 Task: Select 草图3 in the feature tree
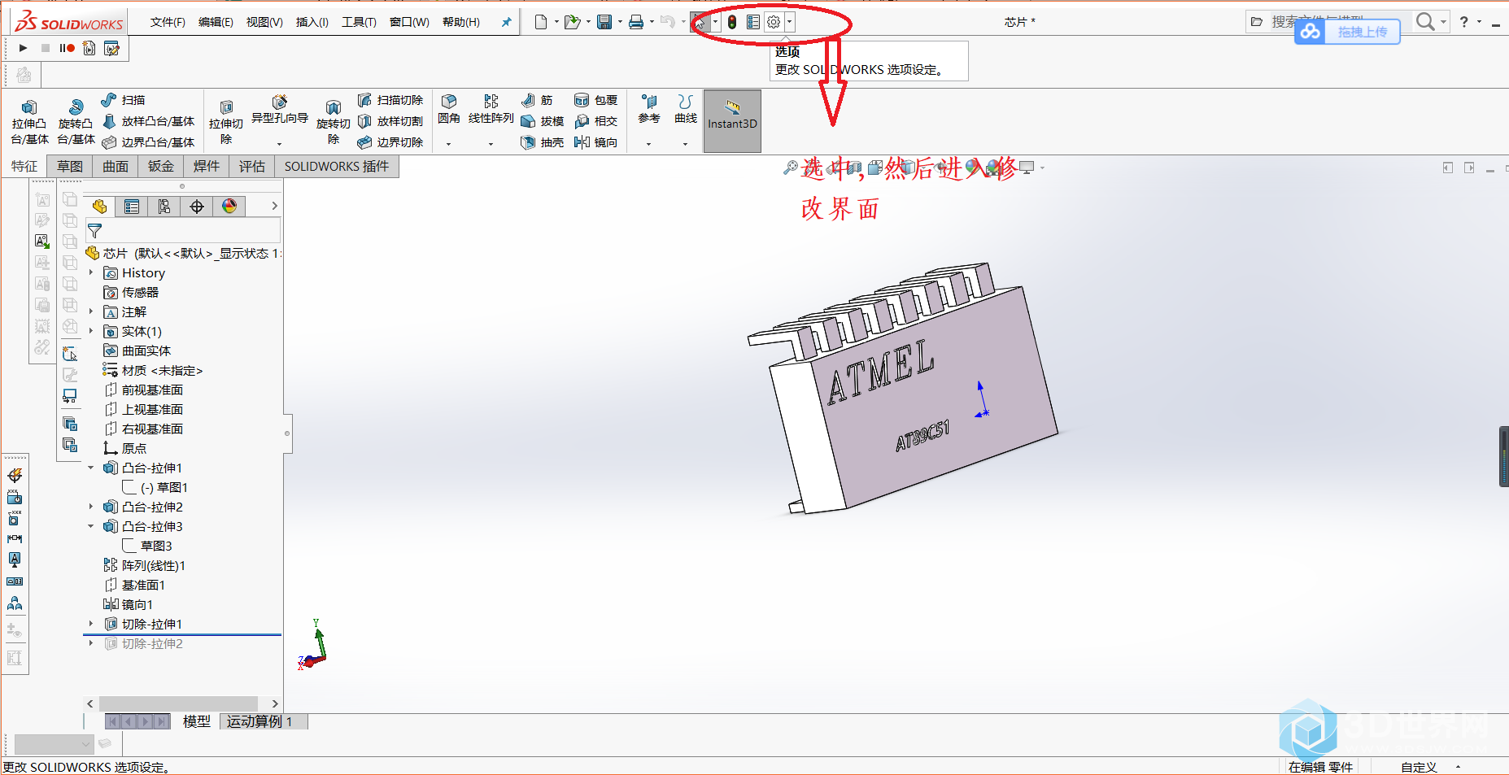[147, 546]
